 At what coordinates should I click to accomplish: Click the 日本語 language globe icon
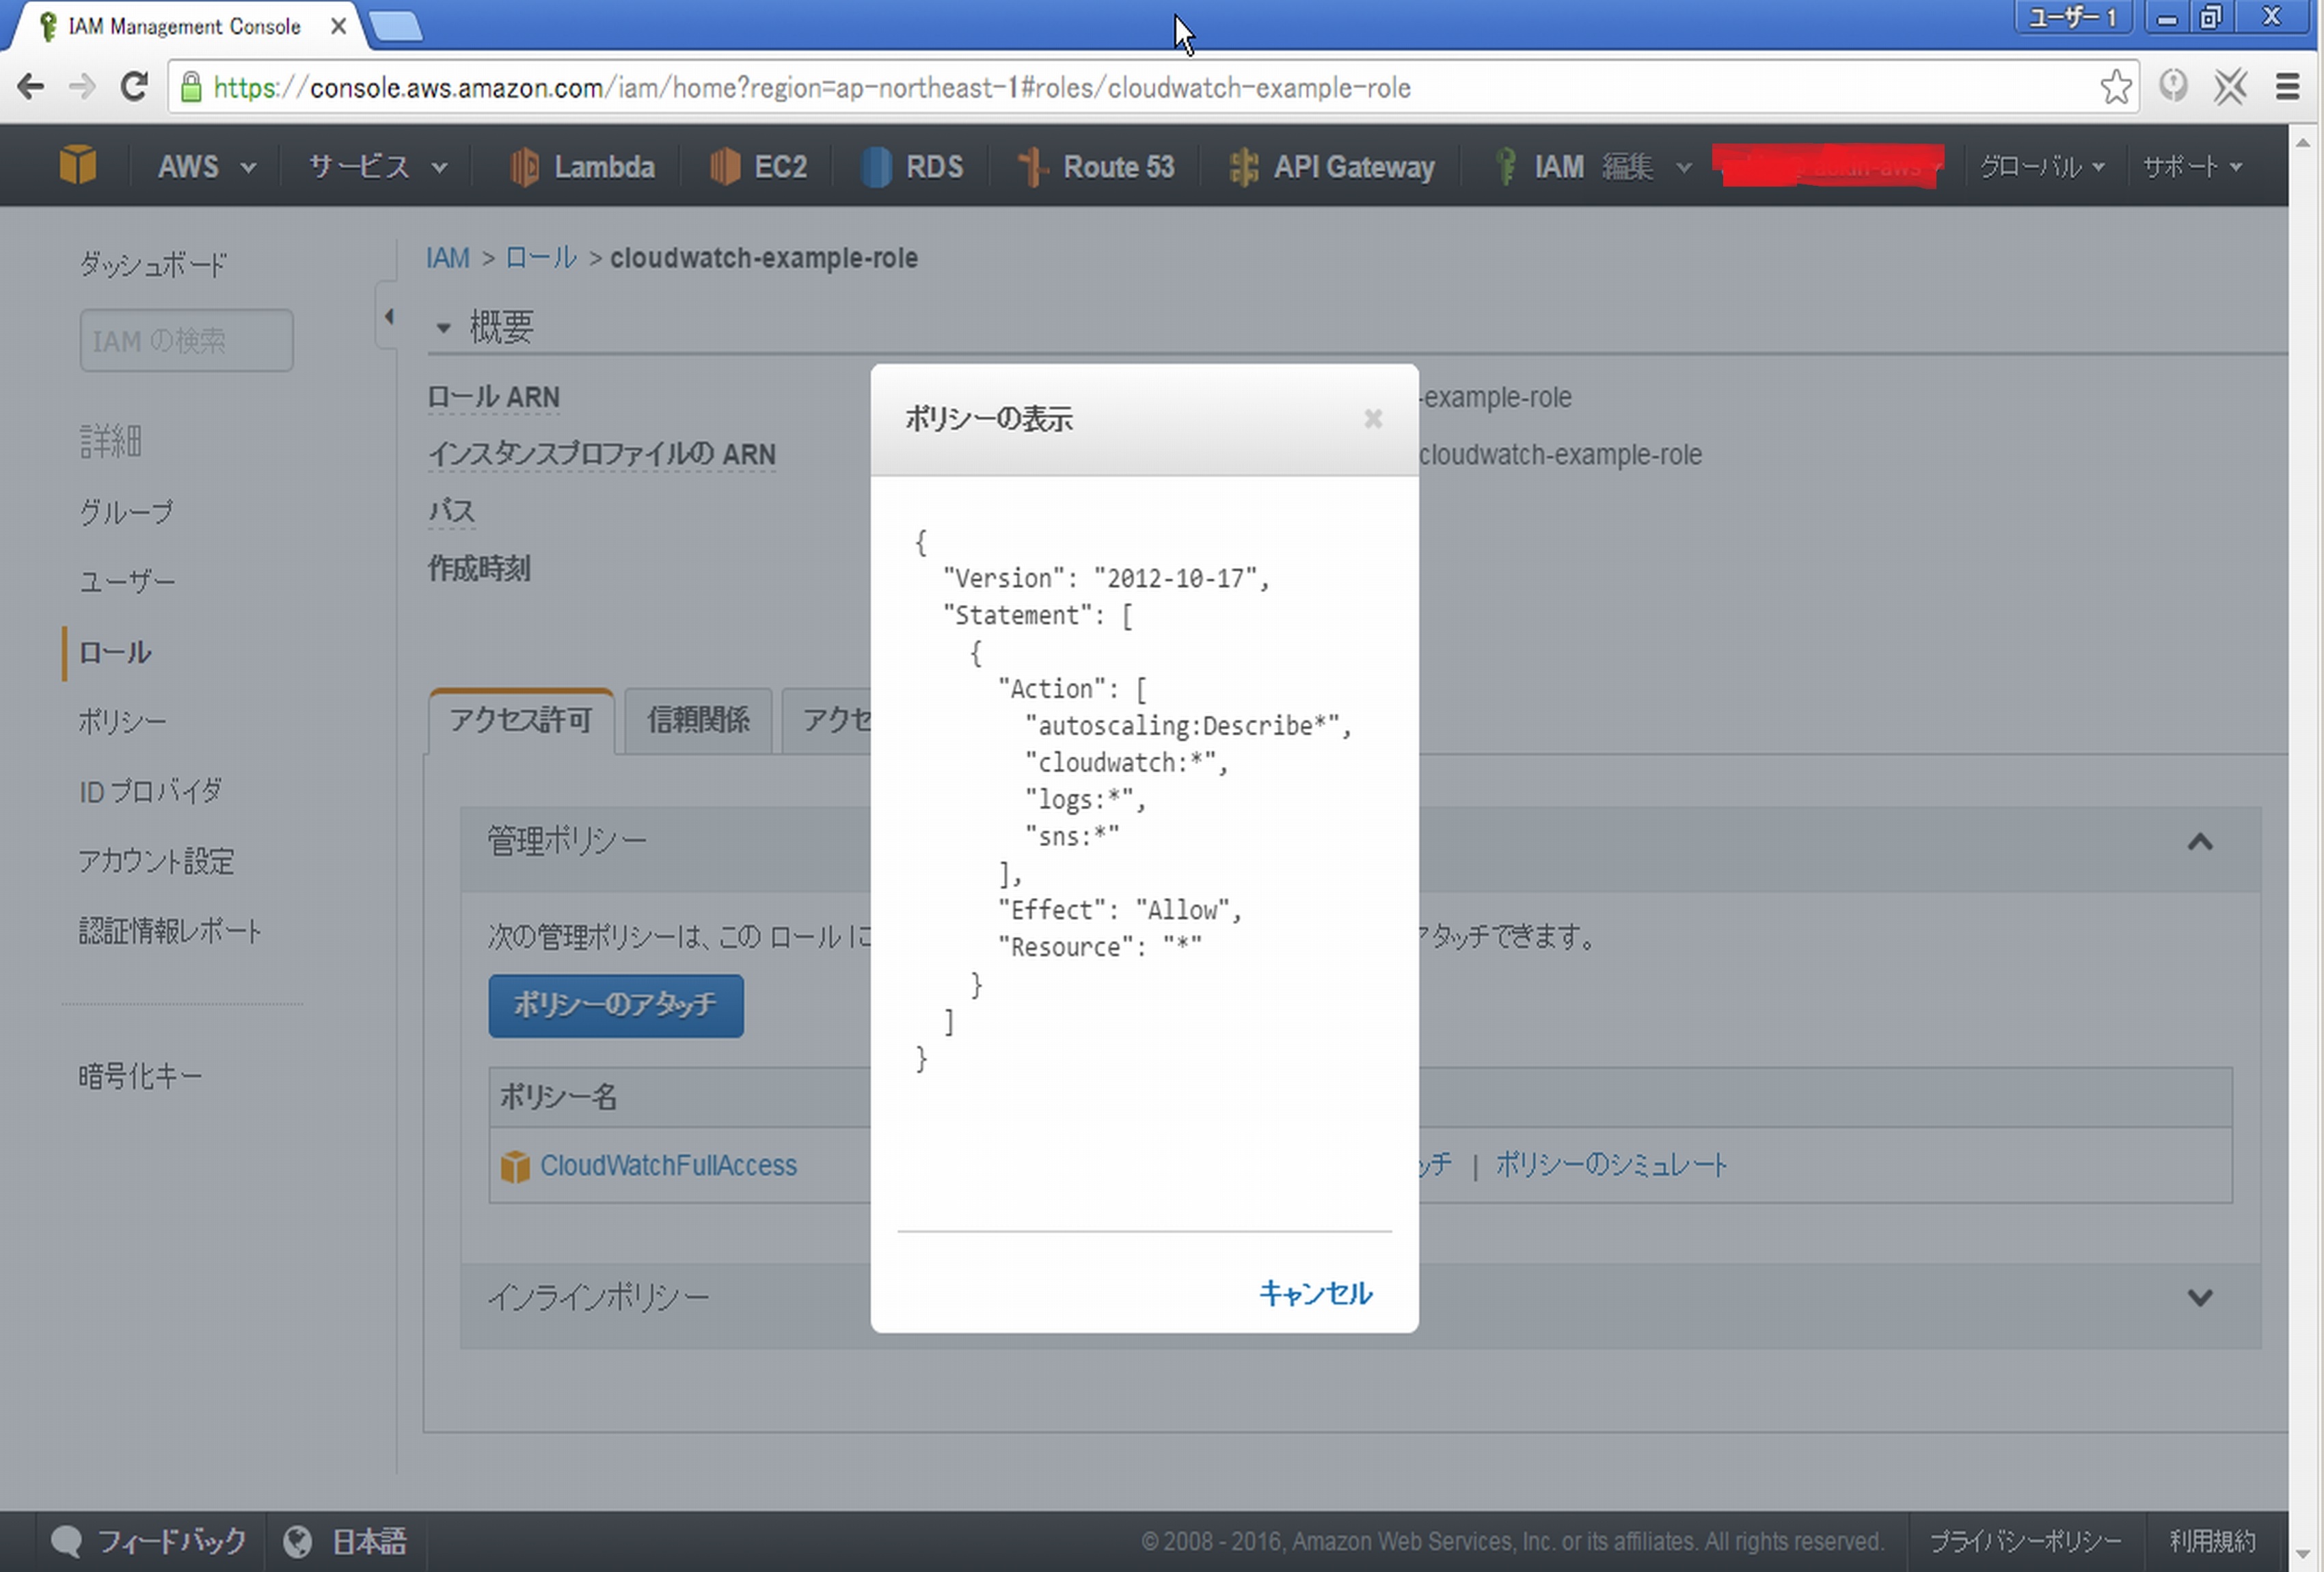coord(297,1540)
